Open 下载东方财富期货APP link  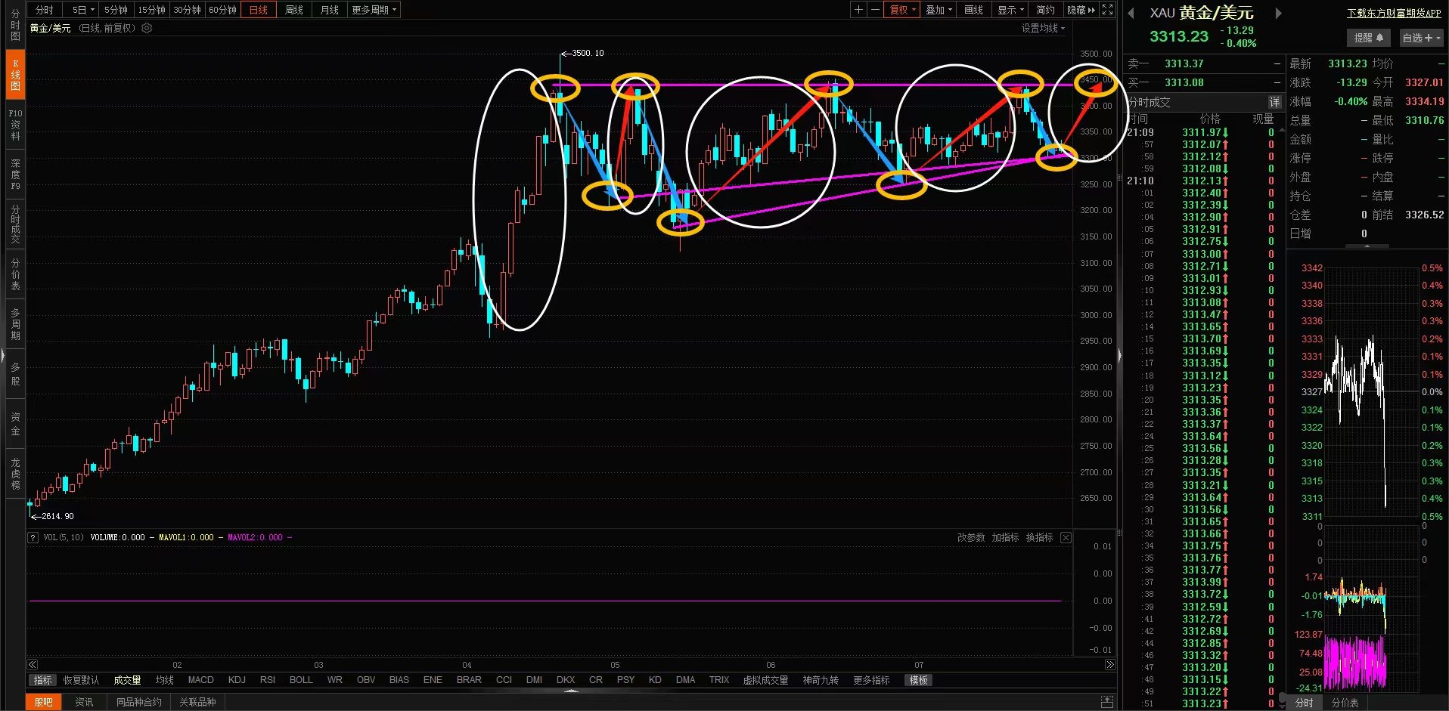coord(1394,13)
